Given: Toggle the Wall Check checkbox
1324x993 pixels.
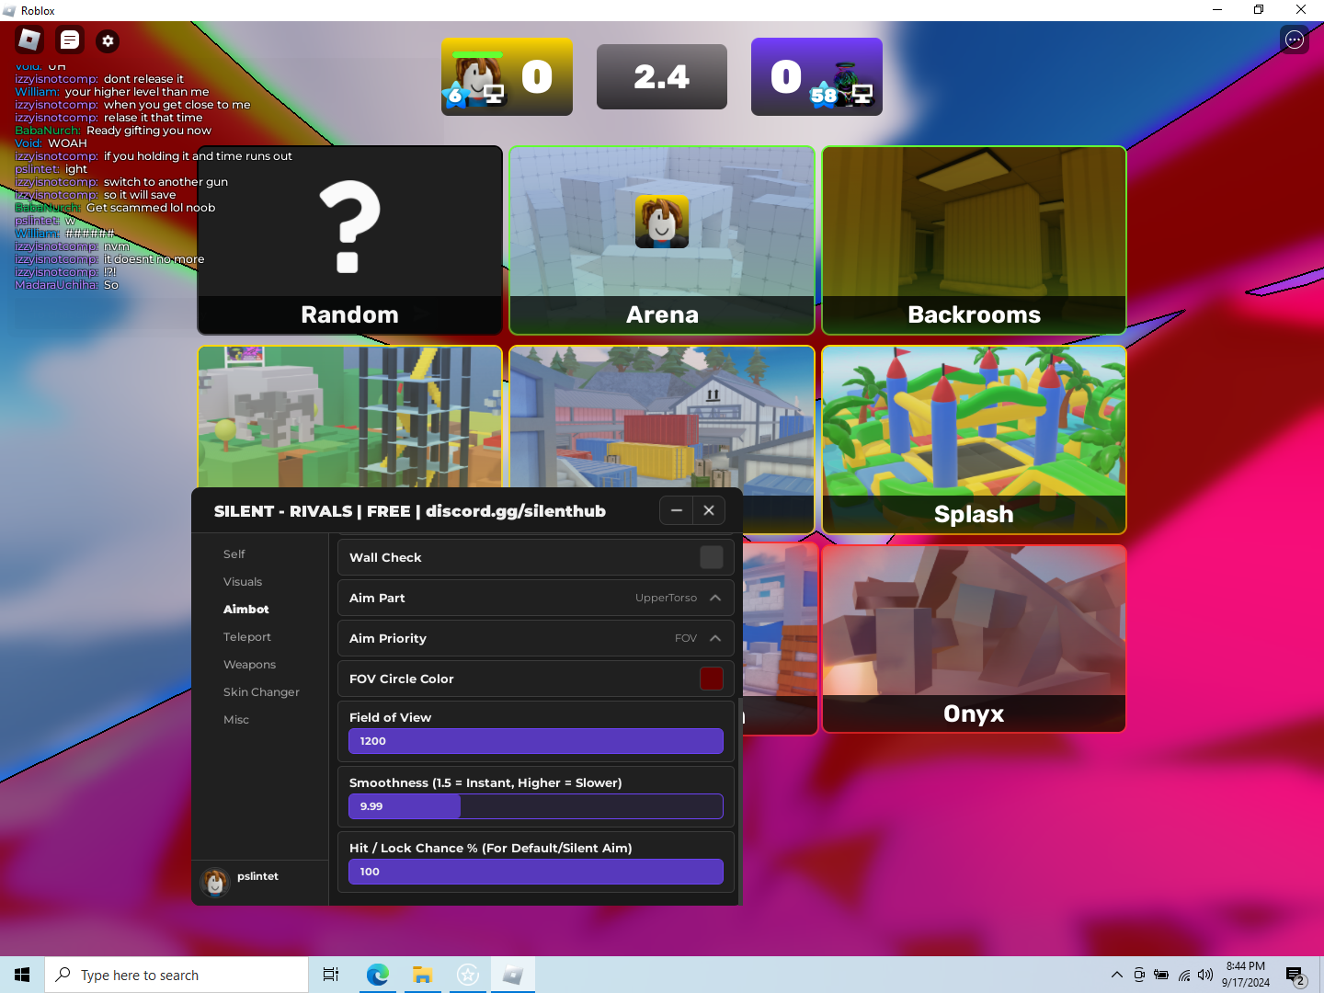Looking at the screenshot, I should coord(712,557).
